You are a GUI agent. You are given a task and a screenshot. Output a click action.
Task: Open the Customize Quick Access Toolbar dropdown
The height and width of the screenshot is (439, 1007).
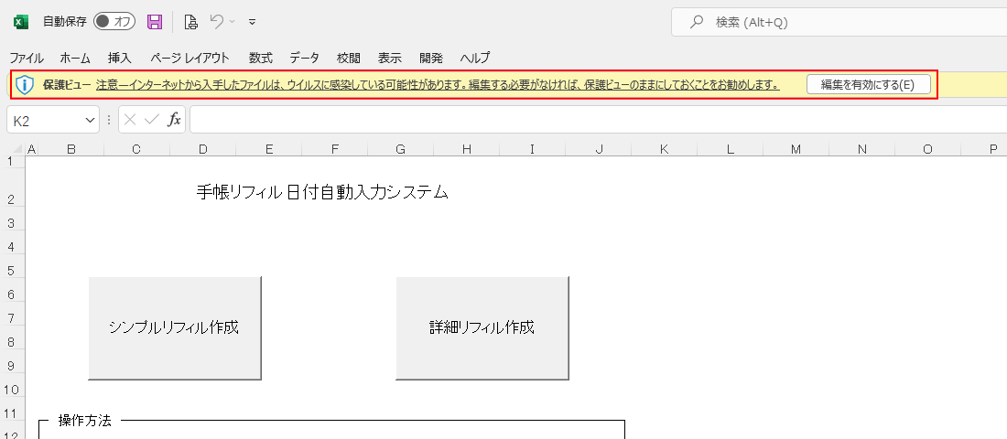pos(253,22)
